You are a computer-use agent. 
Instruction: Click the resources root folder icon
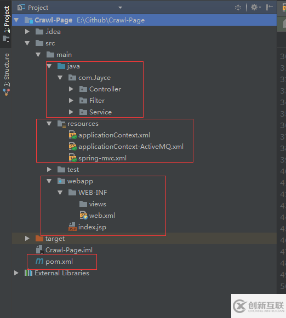tap(61, 124)
